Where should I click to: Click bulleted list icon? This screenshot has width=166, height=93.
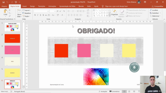click(69, 11)
